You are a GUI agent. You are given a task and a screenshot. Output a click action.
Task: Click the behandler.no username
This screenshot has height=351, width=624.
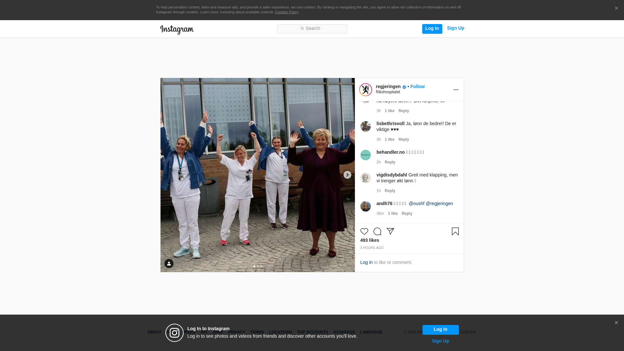(x=391, y=152)
